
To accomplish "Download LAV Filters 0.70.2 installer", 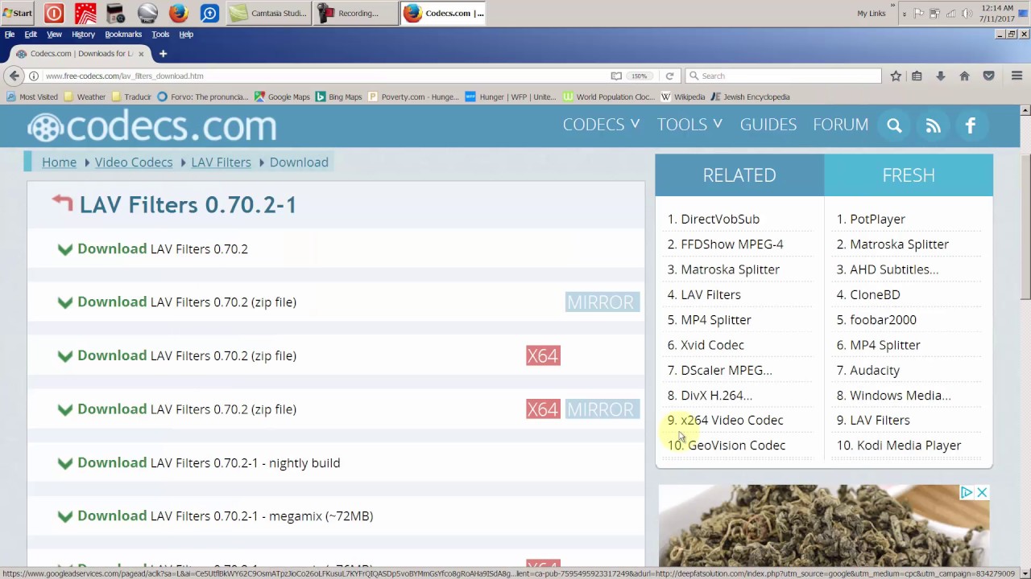I will pyautogui.click(x=153, y=248).
